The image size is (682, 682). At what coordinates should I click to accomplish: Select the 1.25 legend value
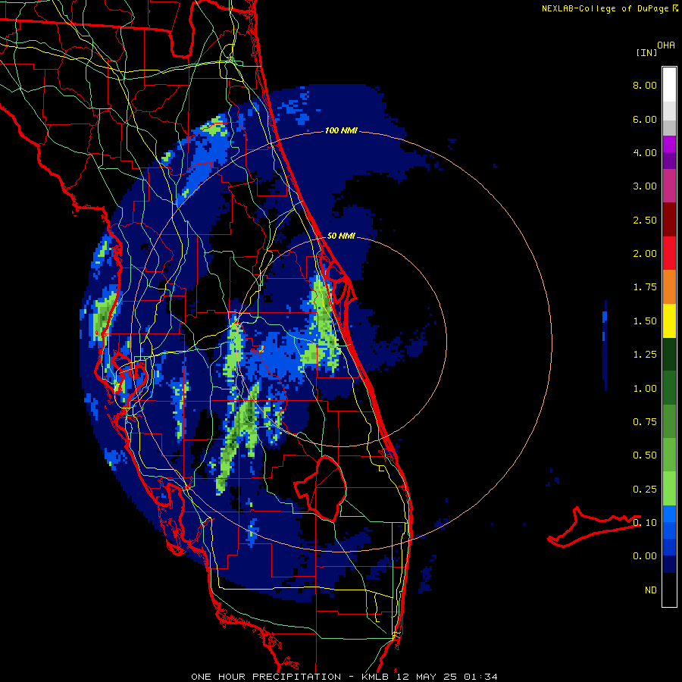[x=645, y=355]
